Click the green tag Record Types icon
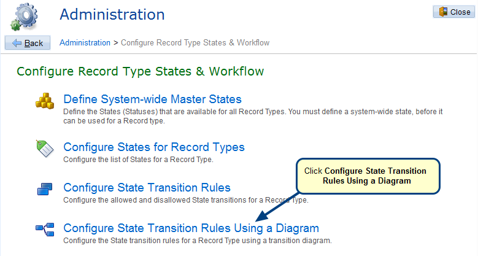The width and height of the screenshot is (478, 256). pos(45,149)
